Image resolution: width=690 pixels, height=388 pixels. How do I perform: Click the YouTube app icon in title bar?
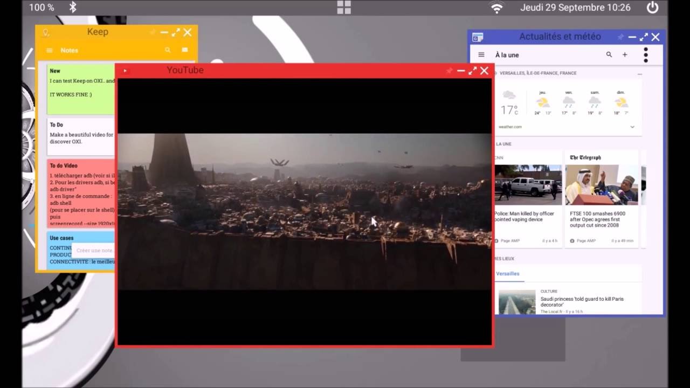coord(125,71)
